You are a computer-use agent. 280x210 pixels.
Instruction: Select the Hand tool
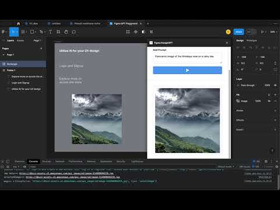[66, 32]
